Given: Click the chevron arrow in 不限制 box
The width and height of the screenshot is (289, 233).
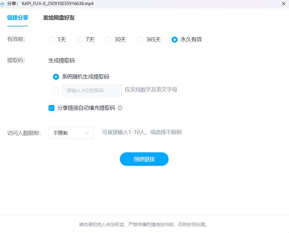Looking at the screenshot, I should (87, 133).
